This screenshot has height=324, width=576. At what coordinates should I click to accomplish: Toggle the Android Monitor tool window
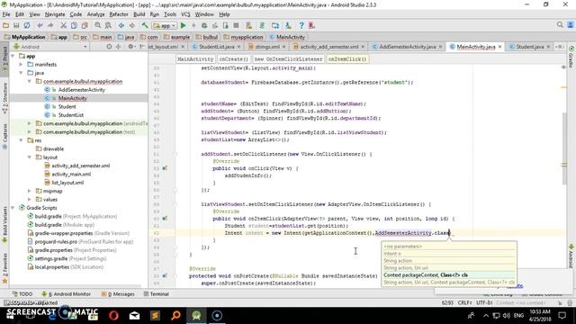(66, 294)
